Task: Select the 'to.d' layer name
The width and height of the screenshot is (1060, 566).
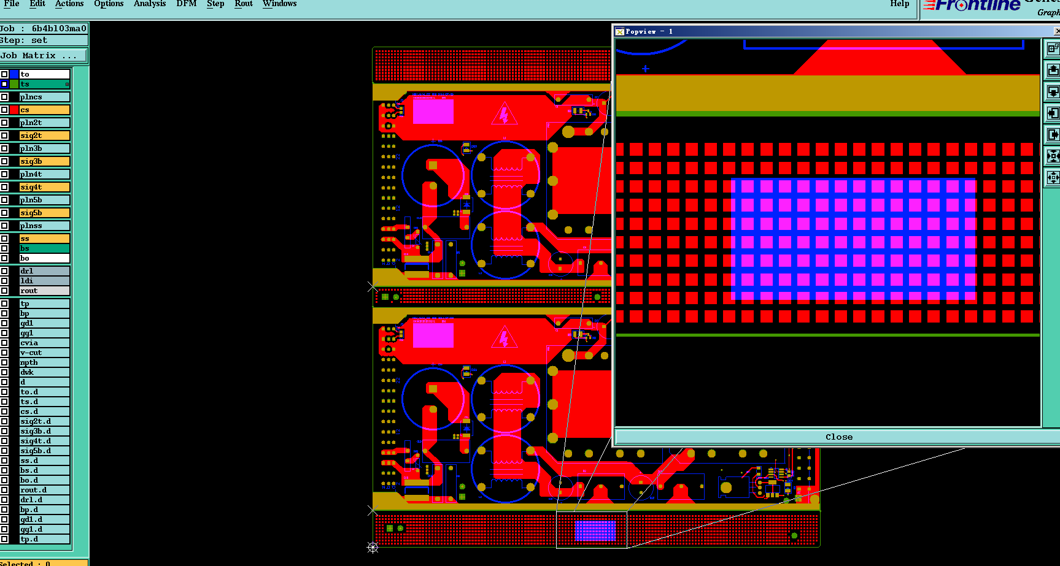Action: (44, 392)
